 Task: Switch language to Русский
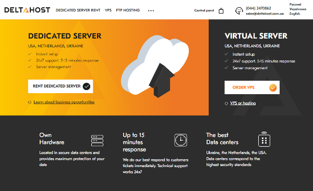(x=295, y=4)
